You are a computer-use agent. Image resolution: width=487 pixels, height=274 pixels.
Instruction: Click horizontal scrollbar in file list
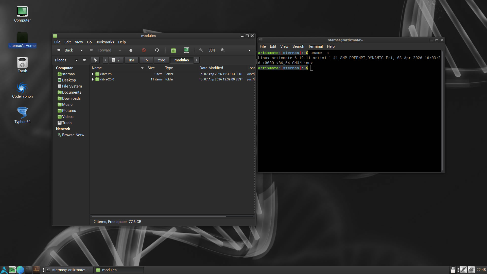point(159,216)
